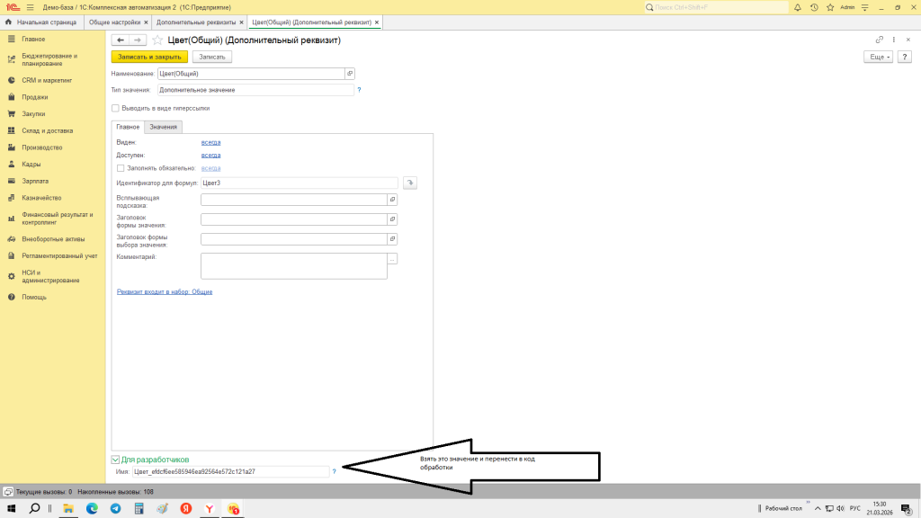The height and width of the screenshot is (518, 921).
Task: Regenerate the formula identifier with arrow button
Action: click(410, 183)
